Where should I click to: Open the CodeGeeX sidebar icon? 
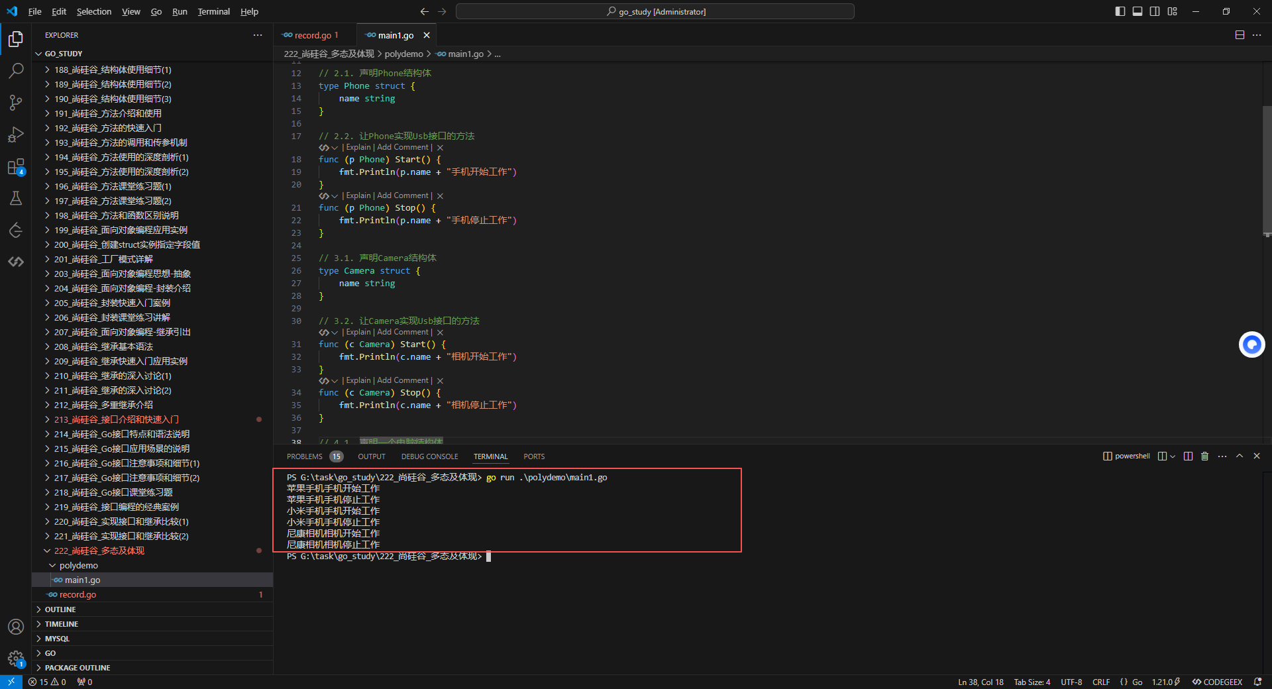pos(16,262)
